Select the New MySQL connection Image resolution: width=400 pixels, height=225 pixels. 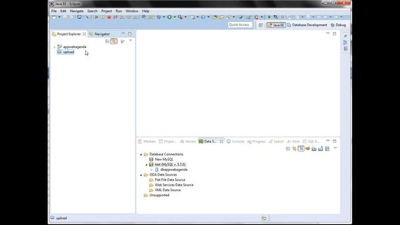(x=164, y=159)
